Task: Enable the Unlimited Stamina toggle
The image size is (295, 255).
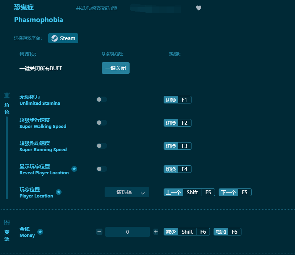Action: (102, 99)
